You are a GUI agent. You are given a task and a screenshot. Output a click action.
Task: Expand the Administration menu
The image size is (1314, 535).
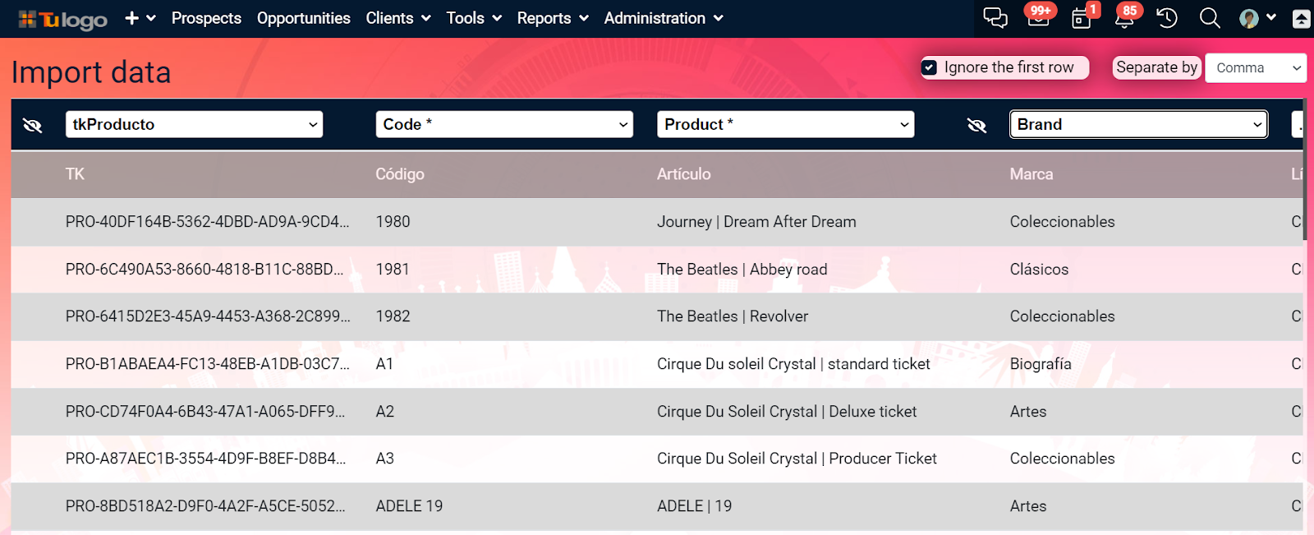664,18
